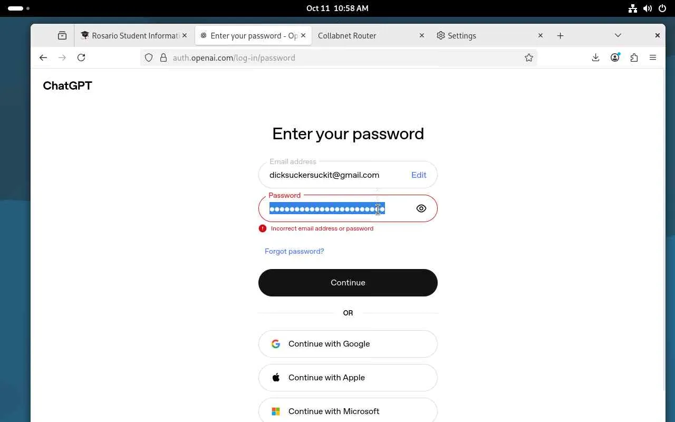Viewport: 675px width, 422px height.
Task: Open the recent browsing (Firefox View) icon
Action: [62, 35]
